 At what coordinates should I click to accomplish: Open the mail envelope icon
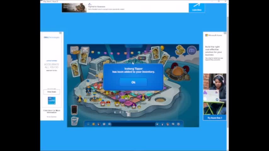click(x=85, y=50)
